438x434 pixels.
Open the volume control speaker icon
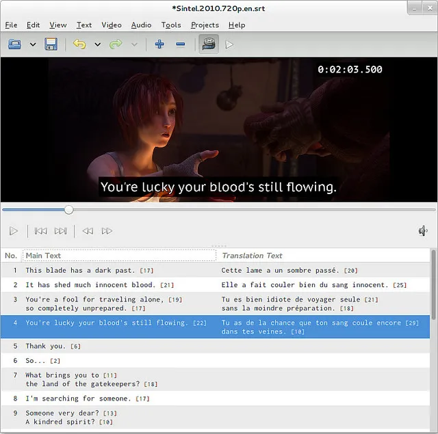pyautogui.click(x=423, y=231)
